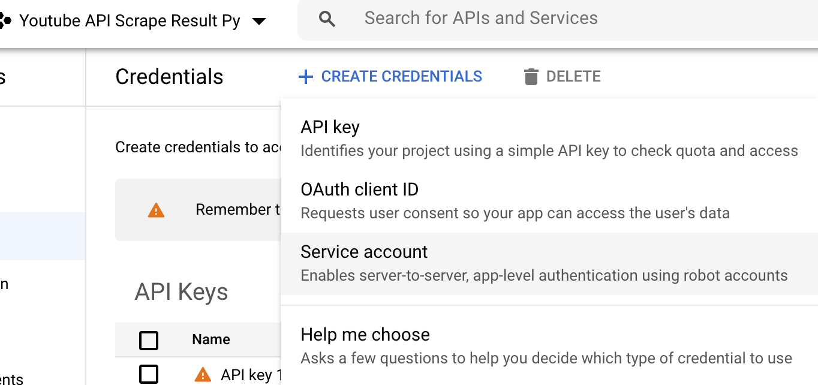
Task: Click the project hexagon icon
Action: click(x=5, y=22)
